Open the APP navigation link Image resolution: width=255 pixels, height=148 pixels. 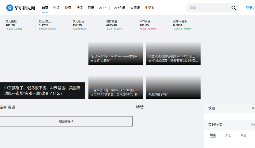coord(102,8)
